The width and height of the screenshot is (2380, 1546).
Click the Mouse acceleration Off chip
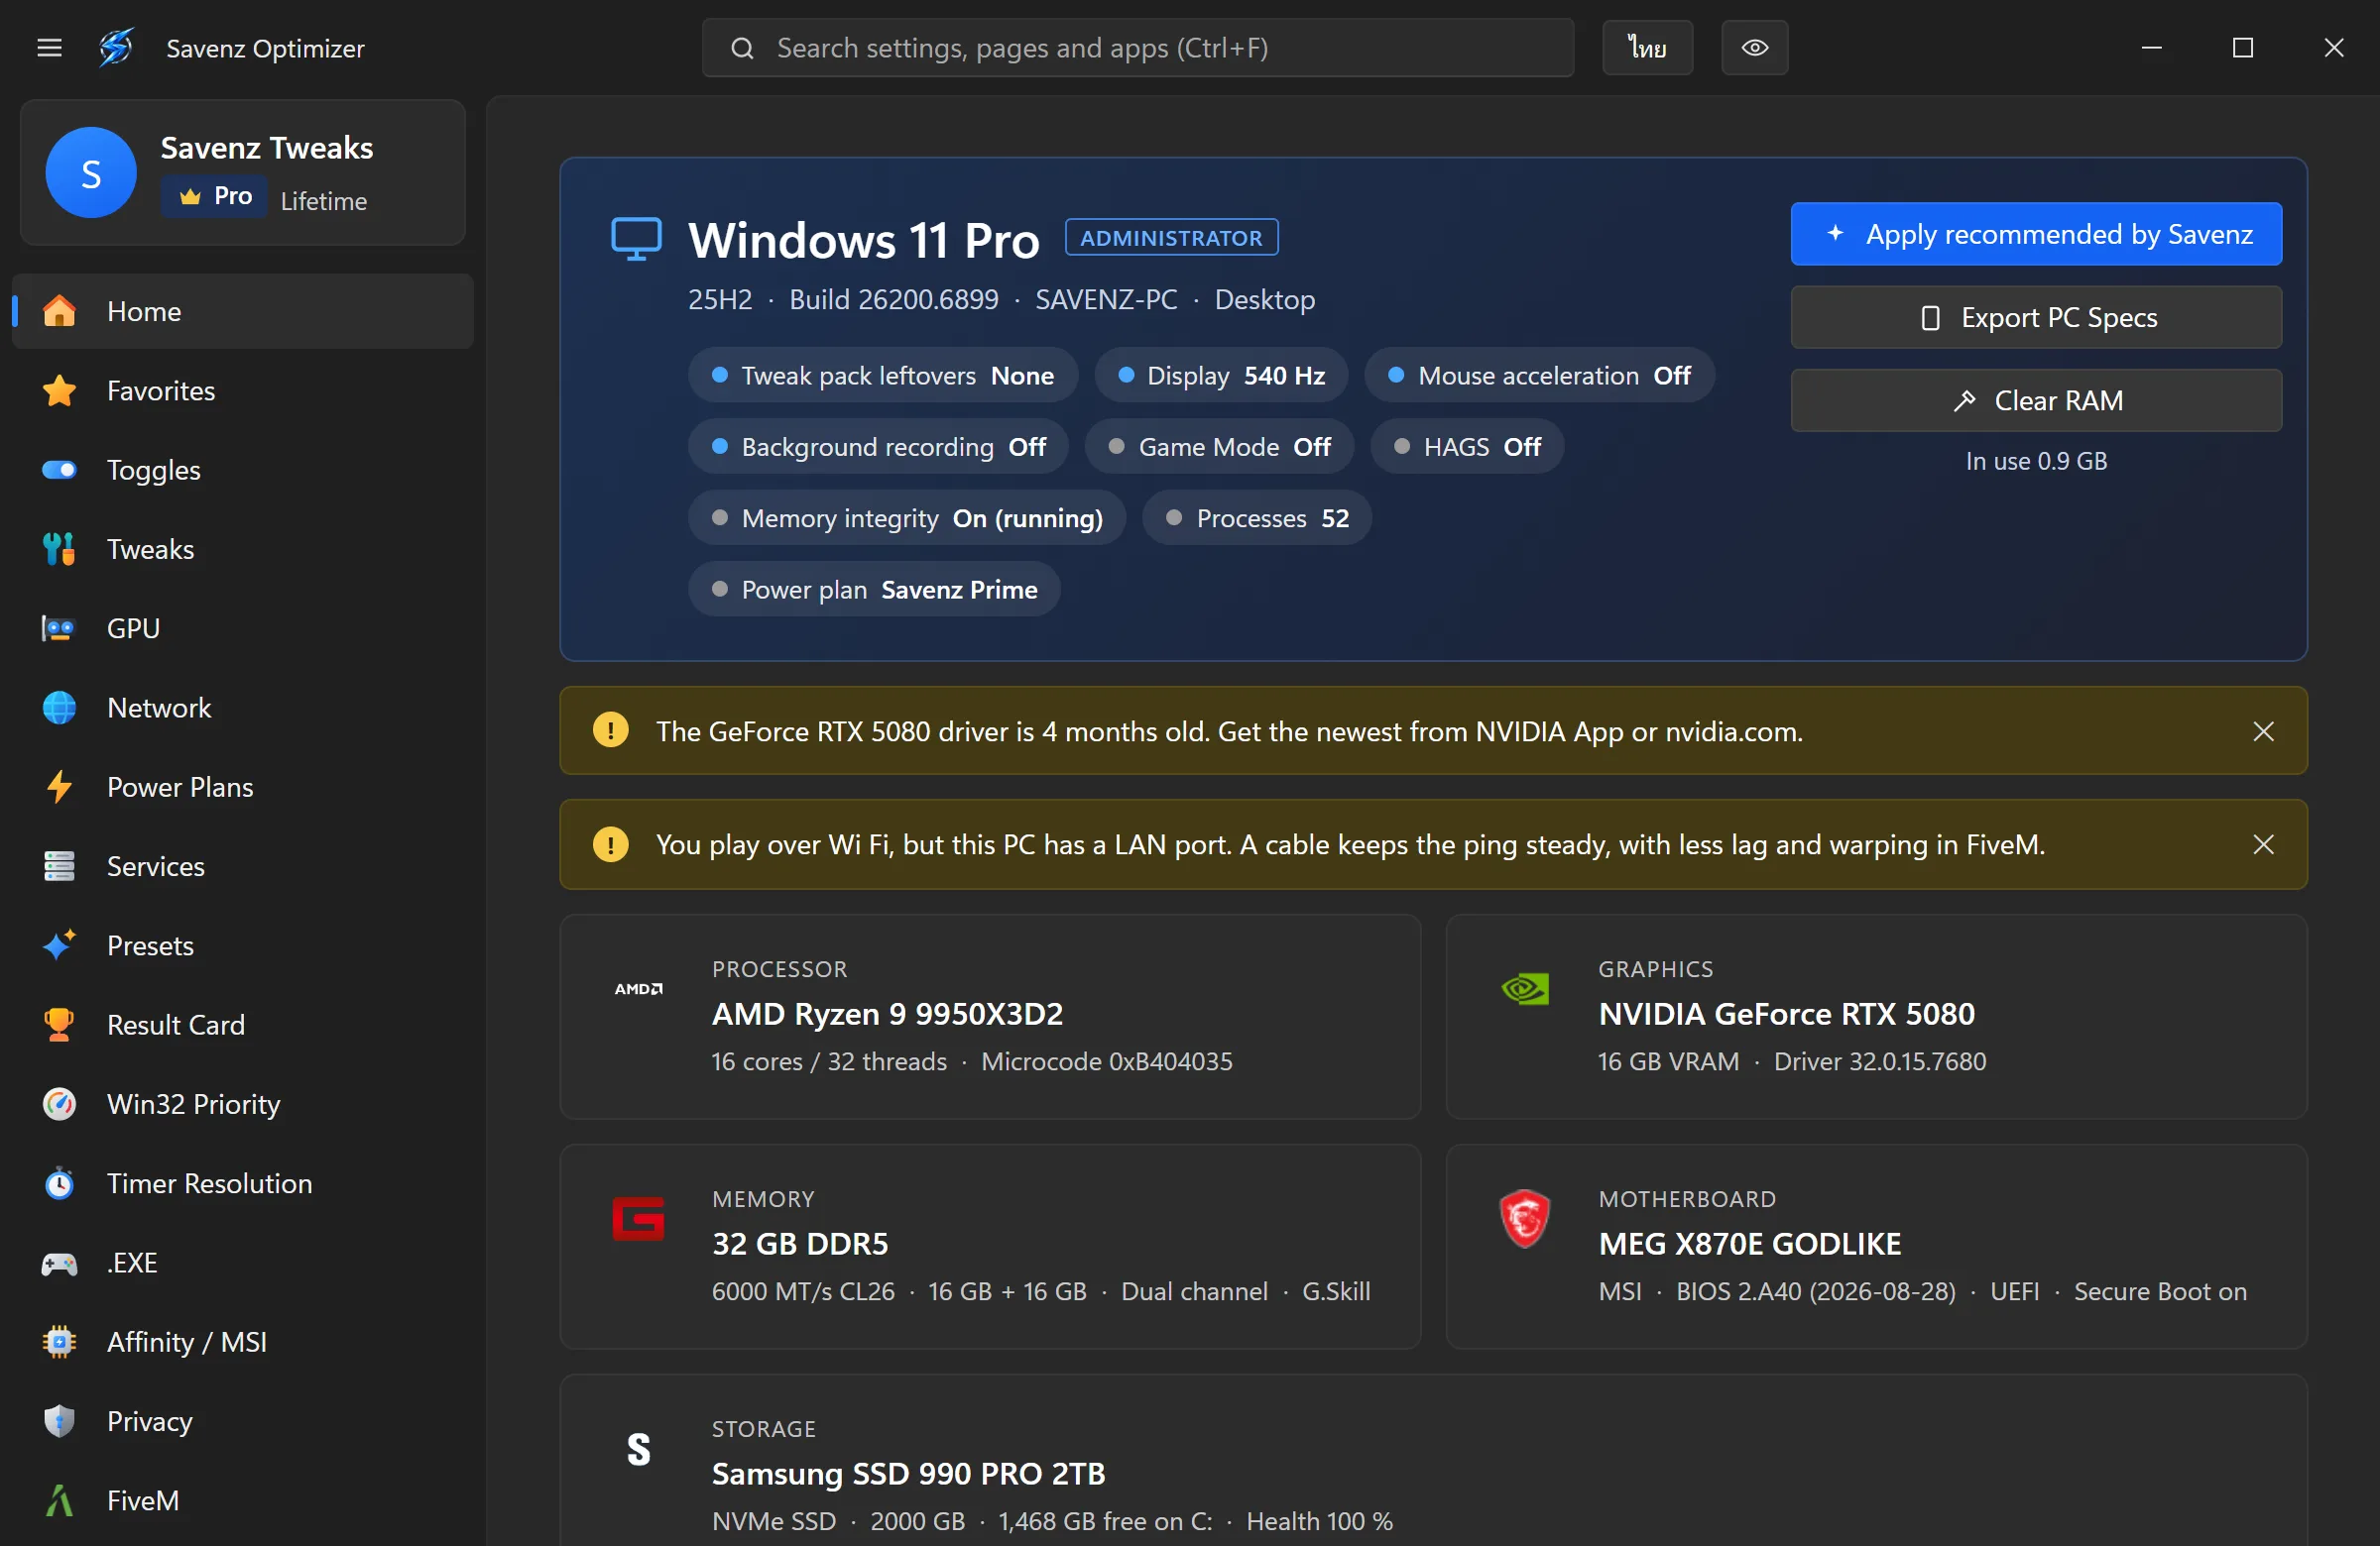(1539, 376)
